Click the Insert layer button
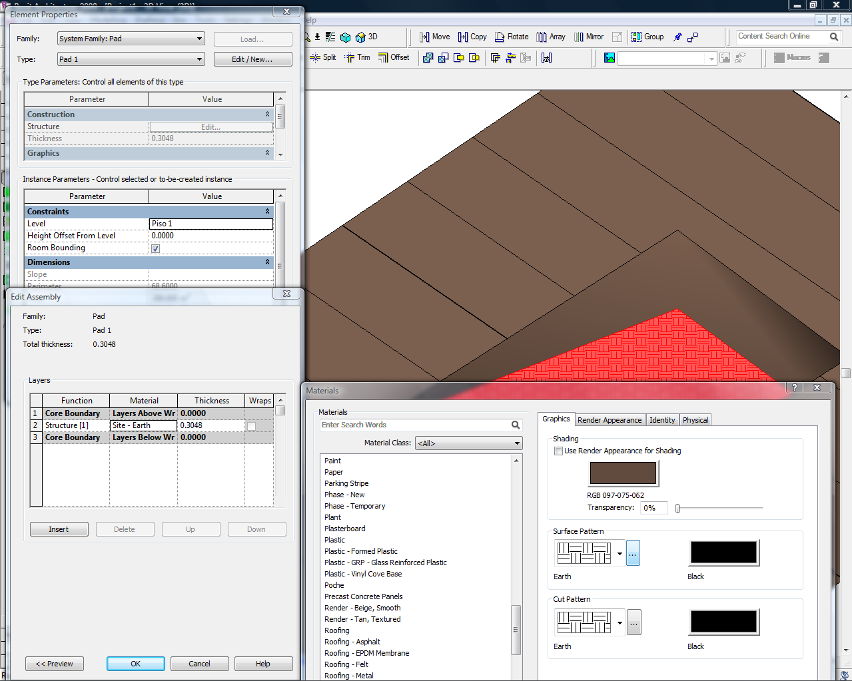 pyautogui.click(x=59, y=529)
